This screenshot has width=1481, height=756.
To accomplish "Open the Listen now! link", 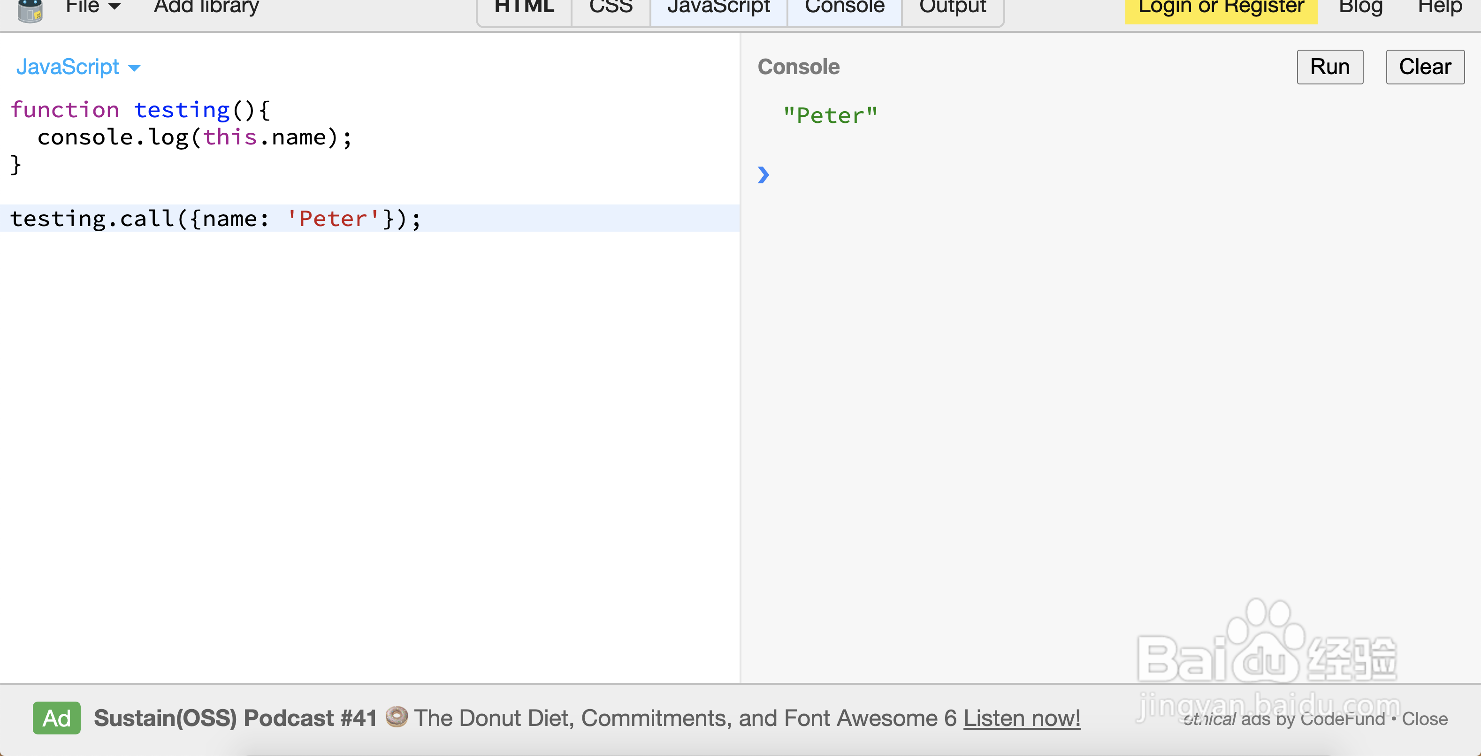I will [x=1022, y=718].
